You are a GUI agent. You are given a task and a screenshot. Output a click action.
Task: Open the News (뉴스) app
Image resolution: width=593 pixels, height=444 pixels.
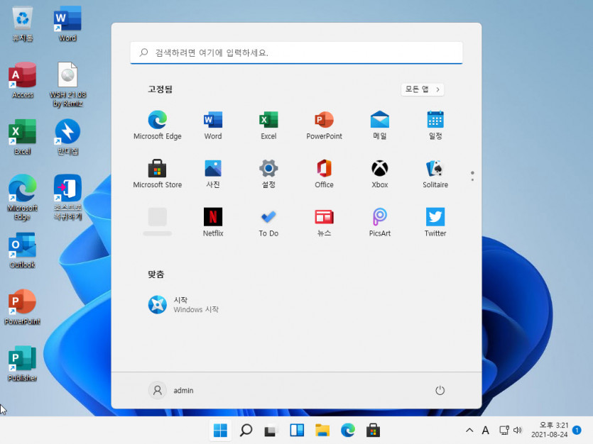(324, 223)
